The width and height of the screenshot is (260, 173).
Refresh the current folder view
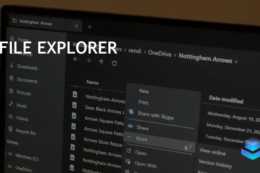click(x=114, y=63)
